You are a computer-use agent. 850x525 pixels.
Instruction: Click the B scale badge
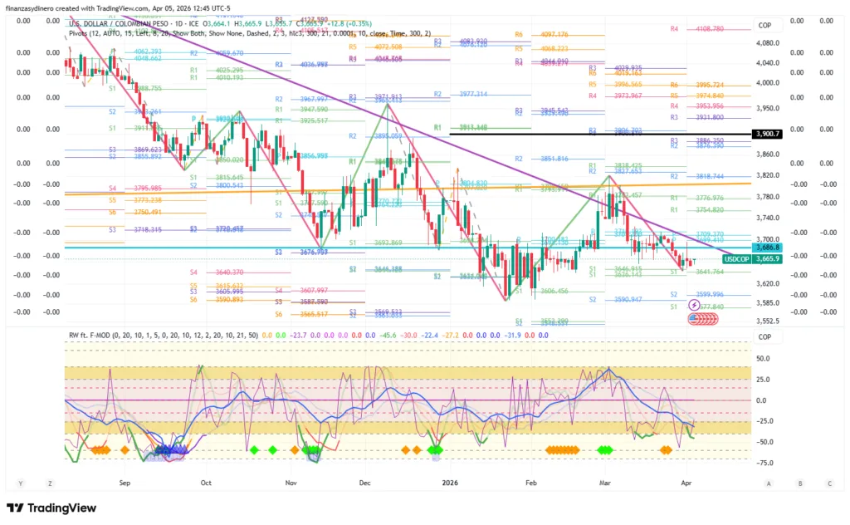[799, 483]
